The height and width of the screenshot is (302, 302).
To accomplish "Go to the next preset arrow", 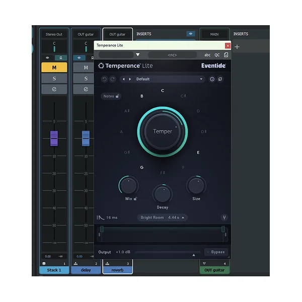I will point(130,79).
